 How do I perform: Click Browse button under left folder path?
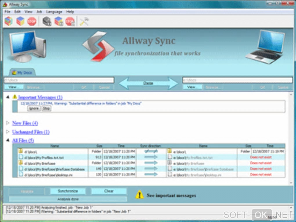34,87
